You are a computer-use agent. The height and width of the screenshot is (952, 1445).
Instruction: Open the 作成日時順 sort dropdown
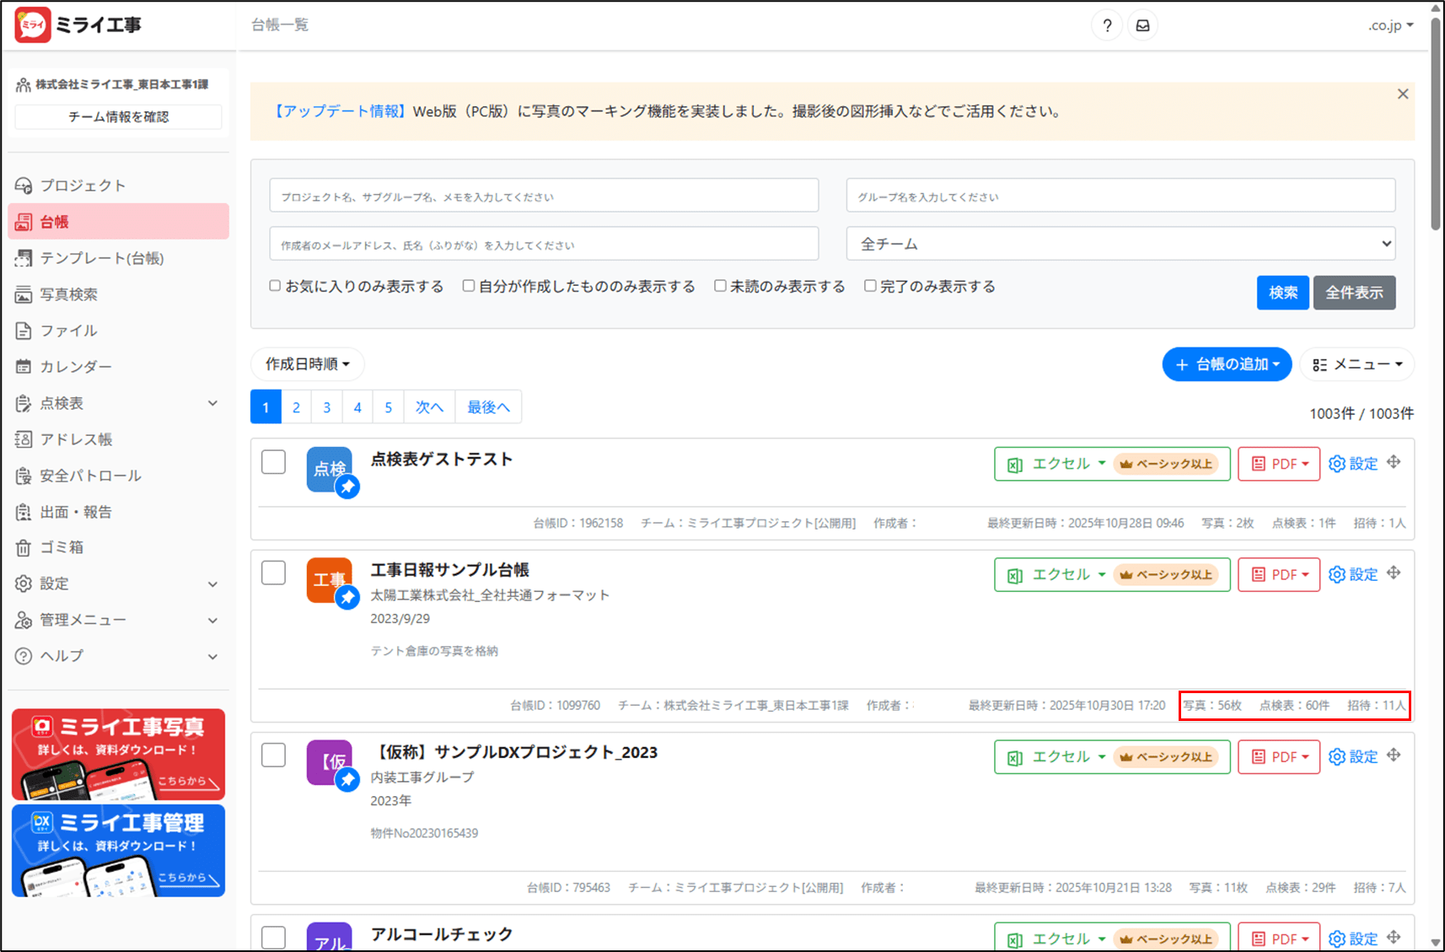[307, 364]
